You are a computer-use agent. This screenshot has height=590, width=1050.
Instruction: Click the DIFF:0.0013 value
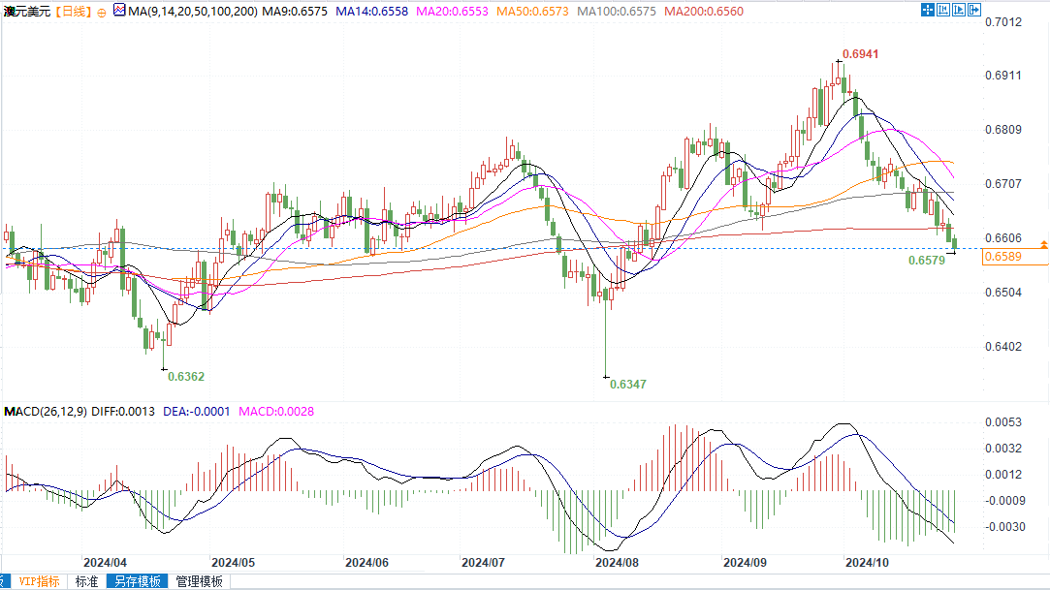click(x=123, y=412)
